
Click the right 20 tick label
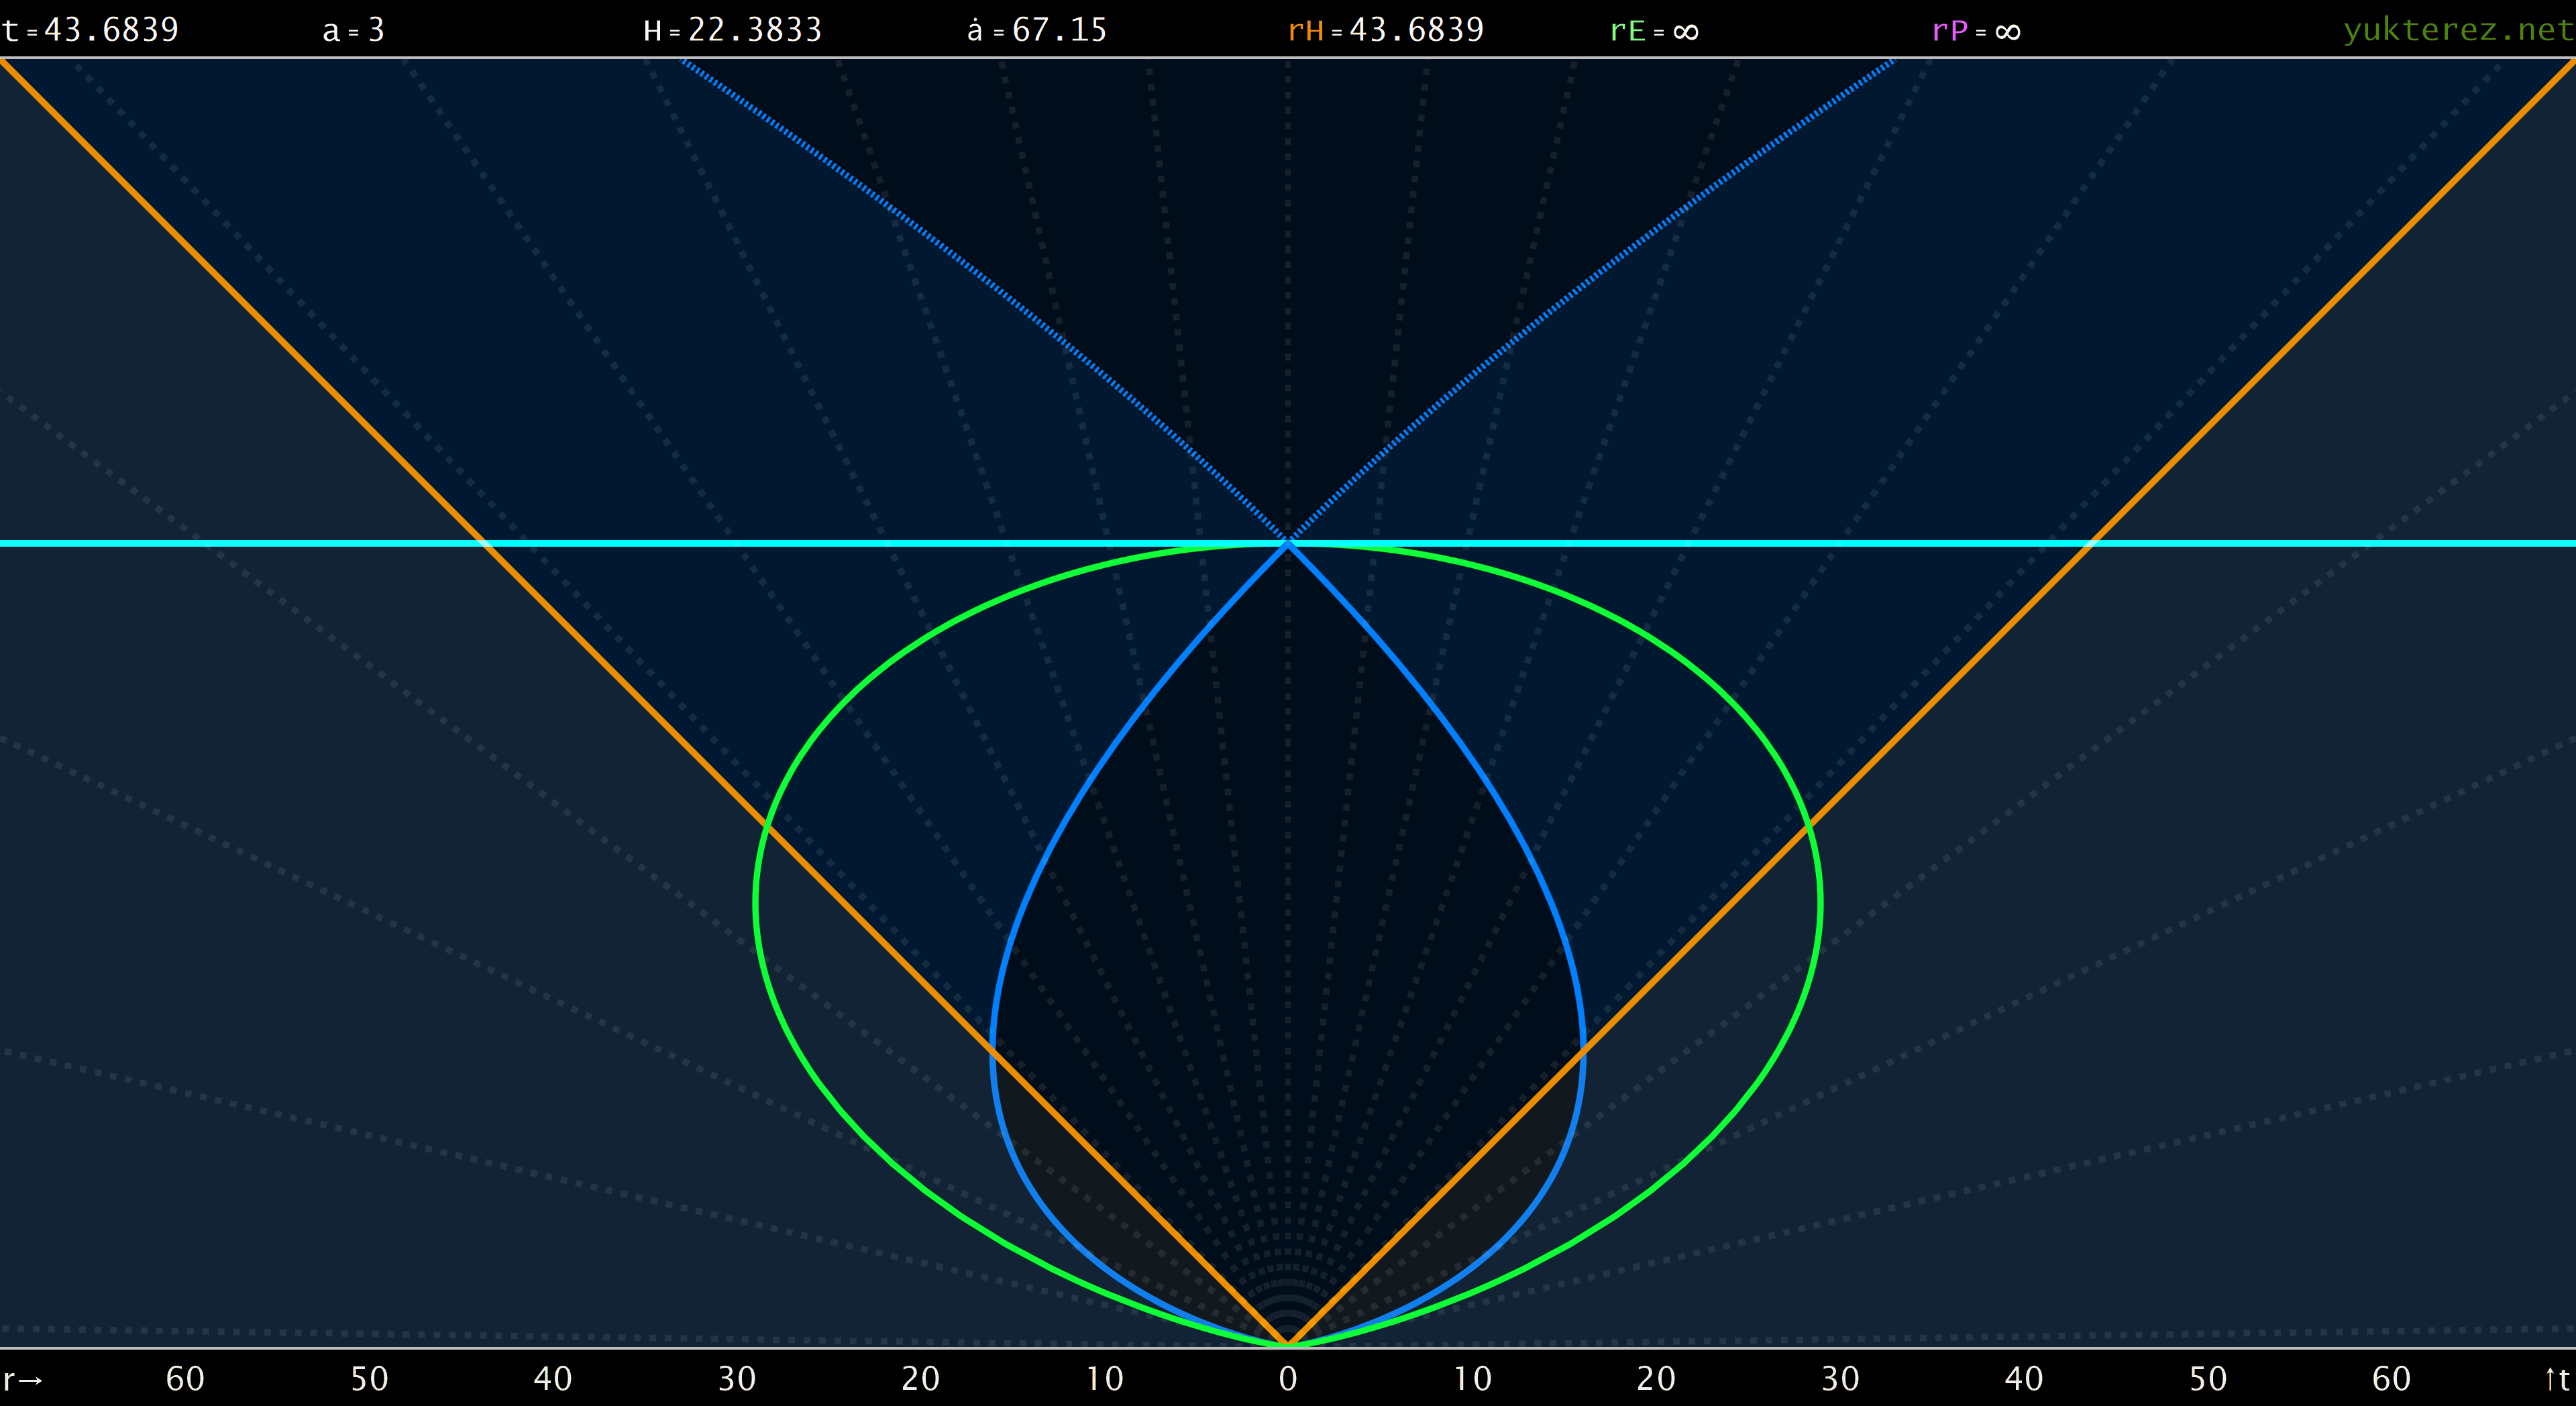[x=1656, y=1379]
